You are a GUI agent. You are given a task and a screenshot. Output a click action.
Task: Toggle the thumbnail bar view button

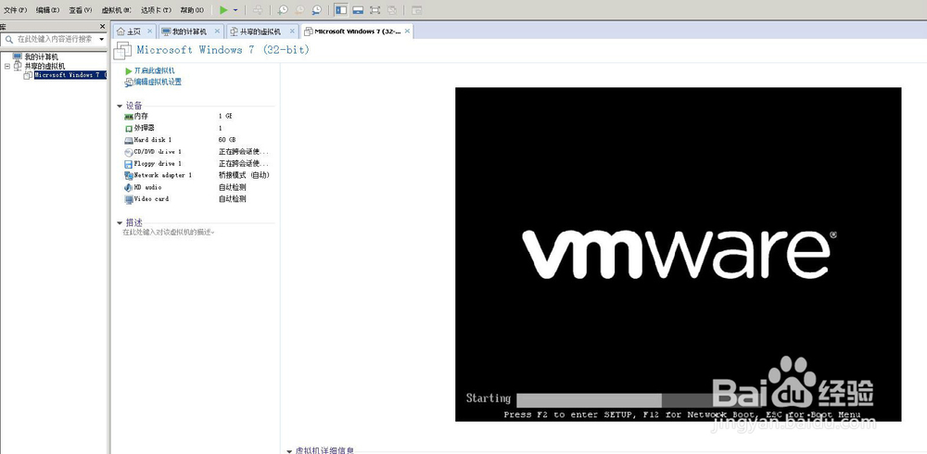pyautogui.click(x=358, y=10)
